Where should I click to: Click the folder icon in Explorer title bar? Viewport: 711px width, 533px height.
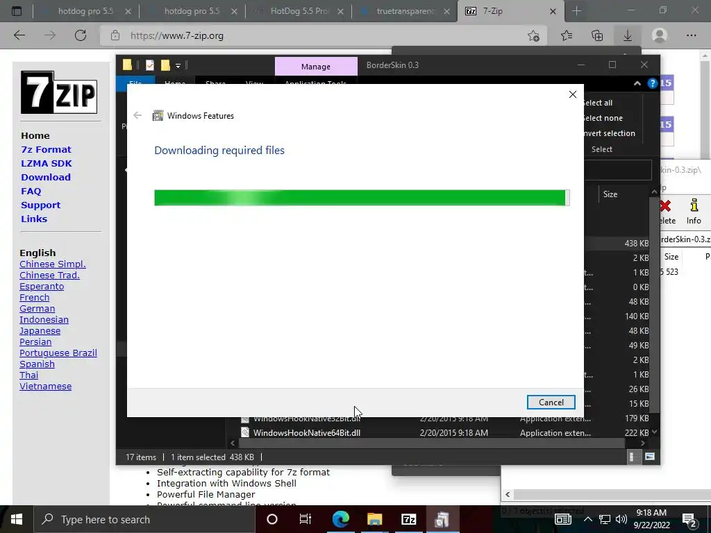[128, 65]
